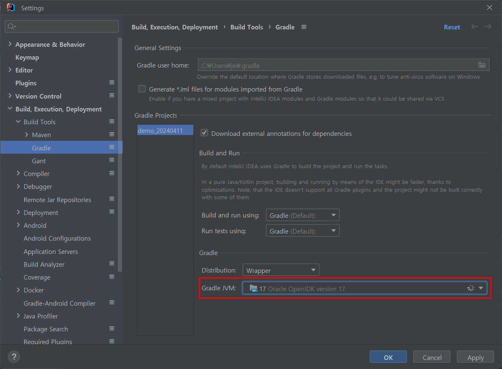Expand the Deployment node
The image size is (502, 369).
(18, 212)
